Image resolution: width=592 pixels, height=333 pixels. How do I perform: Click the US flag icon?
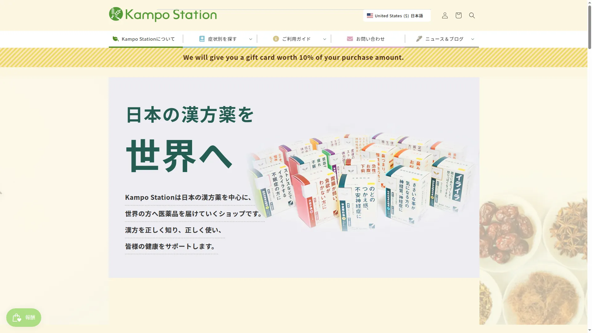370,16
